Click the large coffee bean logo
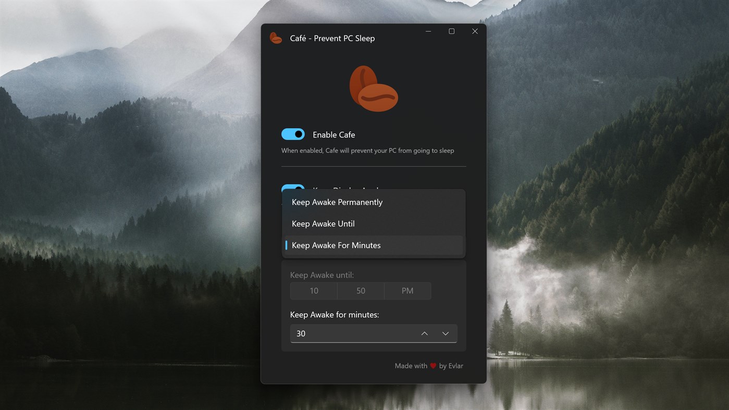Image resolution: width=729 pixels, height=410 pixels. tap(373, 88)
